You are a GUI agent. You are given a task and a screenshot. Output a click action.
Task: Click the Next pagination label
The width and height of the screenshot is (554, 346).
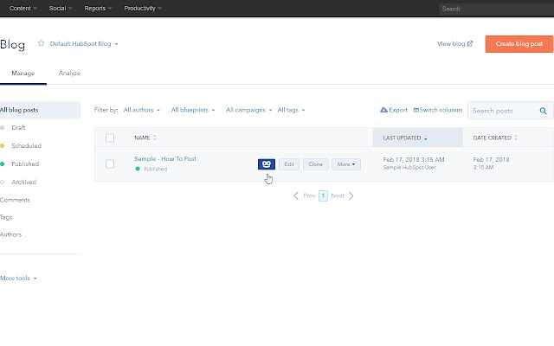coord(338,195)
